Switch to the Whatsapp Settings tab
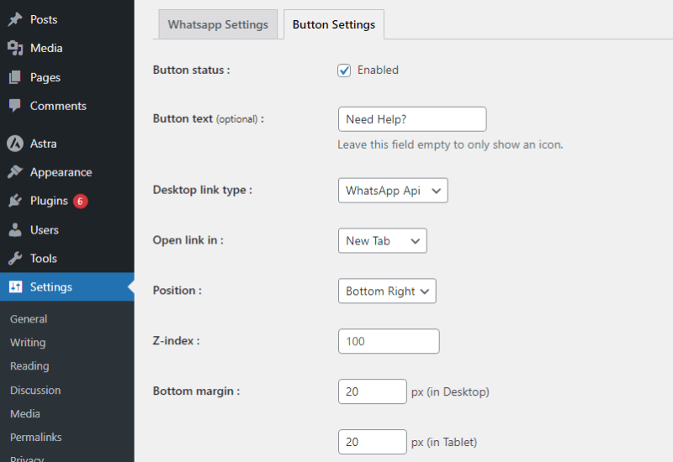The height and width of the screenshot is (462, 673). coord(218,24)
